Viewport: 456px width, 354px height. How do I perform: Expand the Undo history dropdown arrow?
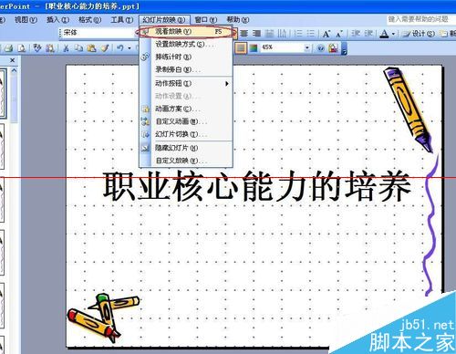point(130,48)
